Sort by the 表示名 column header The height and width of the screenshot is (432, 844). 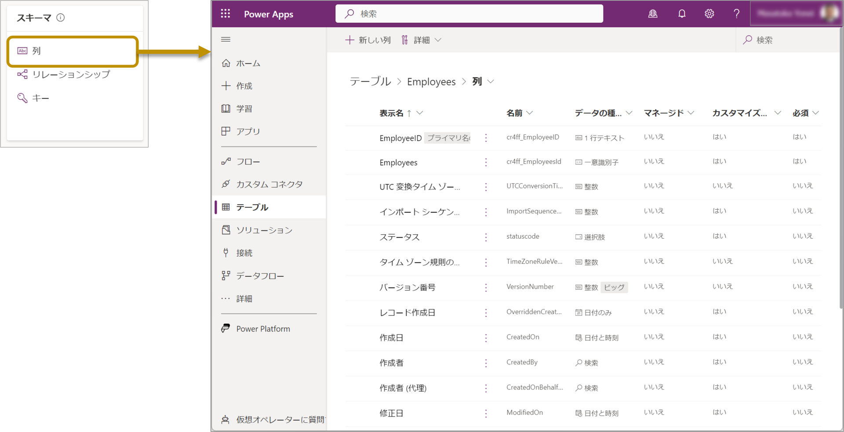coord(401,113)
